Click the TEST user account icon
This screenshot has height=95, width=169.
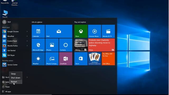[4, 22]
